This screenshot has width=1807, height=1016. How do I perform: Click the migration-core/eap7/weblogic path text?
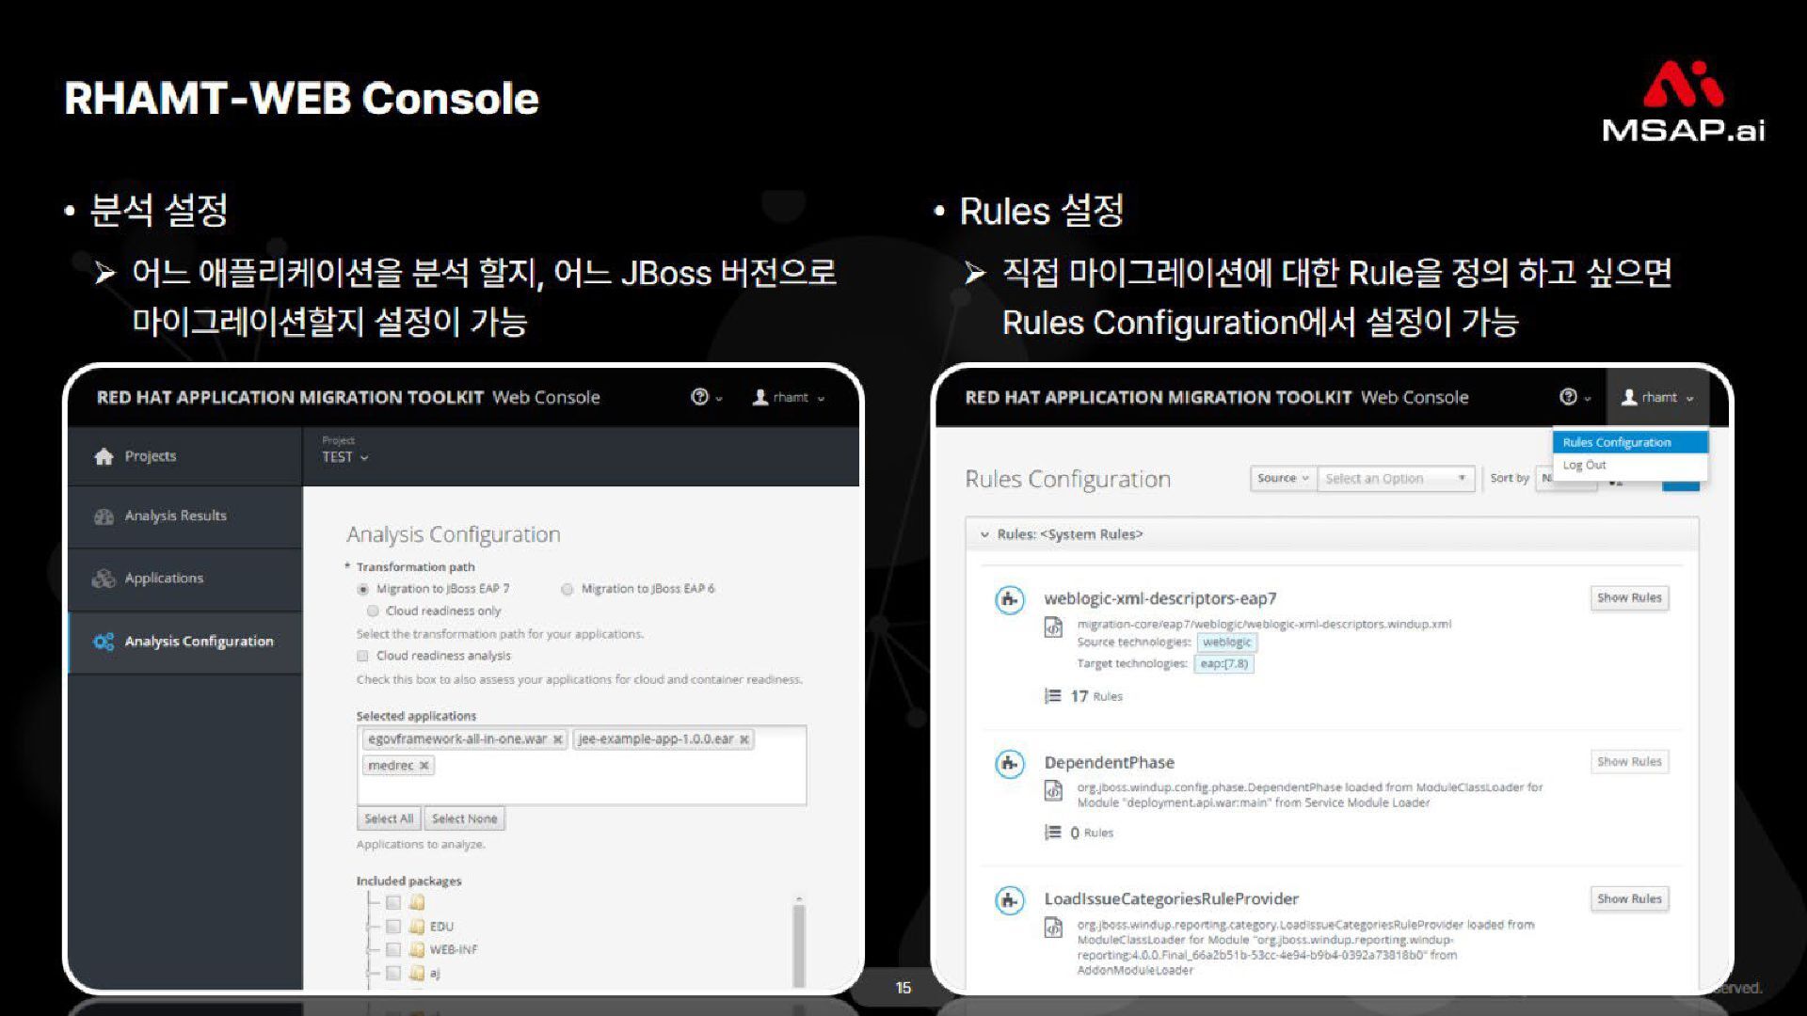click(1264, 624)
